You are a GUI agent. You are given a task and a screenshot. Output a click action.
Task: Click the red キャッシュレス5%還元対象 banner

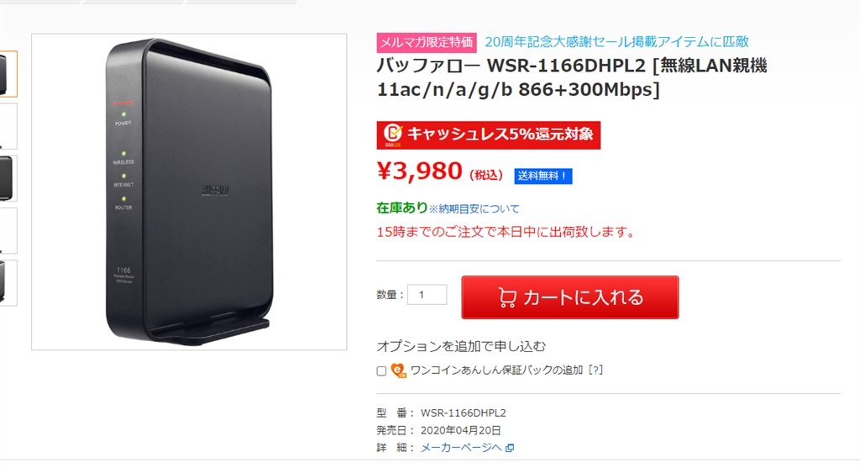click(488, 135)
